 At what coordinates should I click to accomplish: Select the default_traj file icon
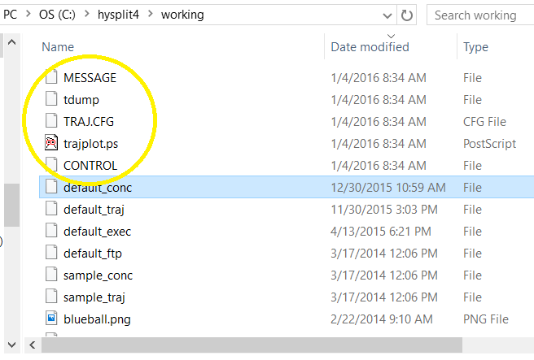(52, 210)
